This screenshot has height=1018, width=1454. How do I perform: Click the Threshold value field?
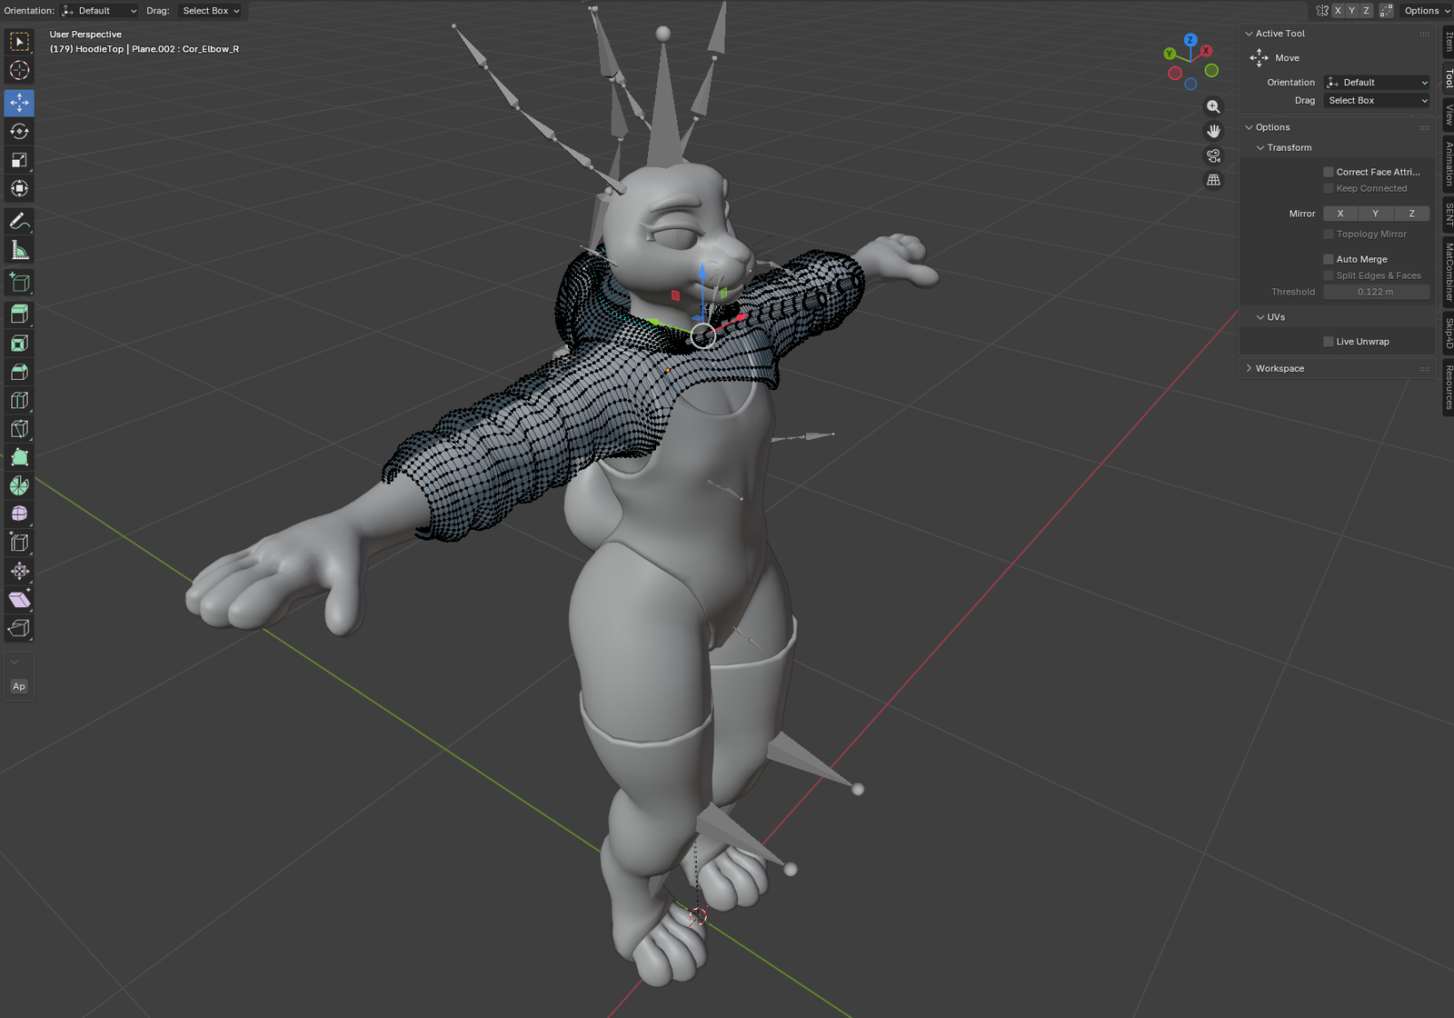coord(1376,293)
